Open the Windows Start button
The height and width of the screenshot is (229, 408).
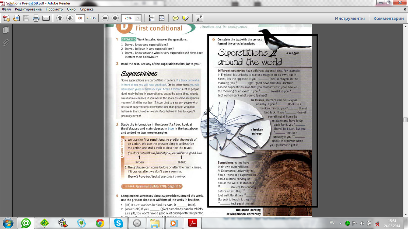(x=8, y=223)
